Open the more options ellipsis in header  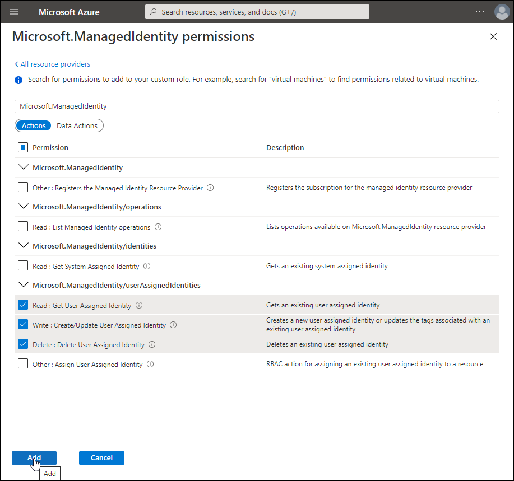(x=479, y=12)
